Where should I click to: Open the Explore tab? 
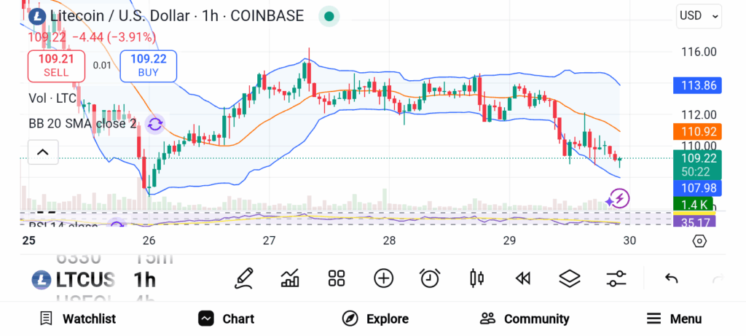(375, 319)
